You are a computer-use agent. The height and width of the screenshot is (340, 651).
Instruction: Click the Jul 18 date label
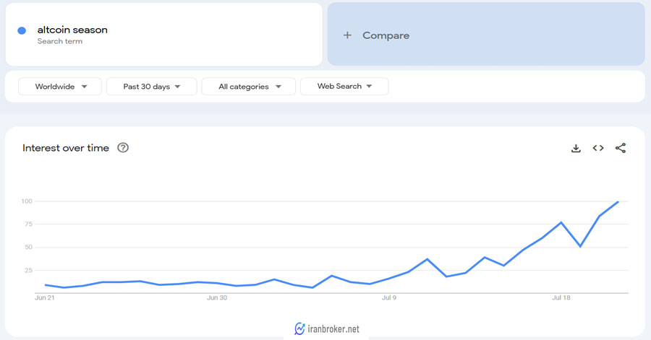pyautogui.click(x=561, y=297)
